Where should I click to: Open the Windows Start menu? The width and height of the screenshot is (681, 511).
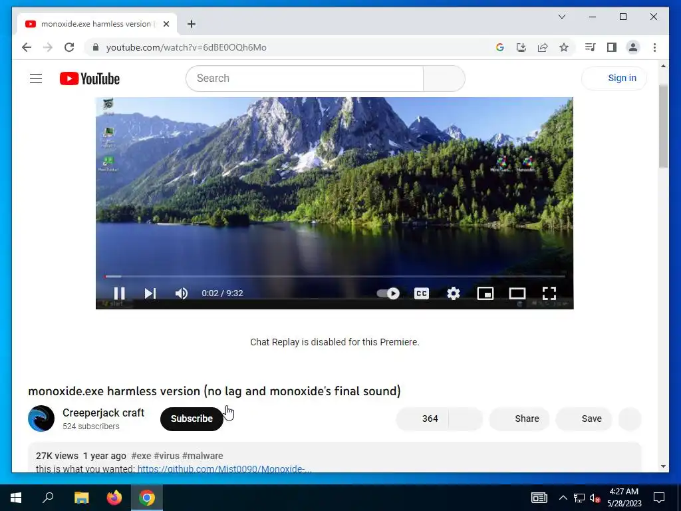16,498
